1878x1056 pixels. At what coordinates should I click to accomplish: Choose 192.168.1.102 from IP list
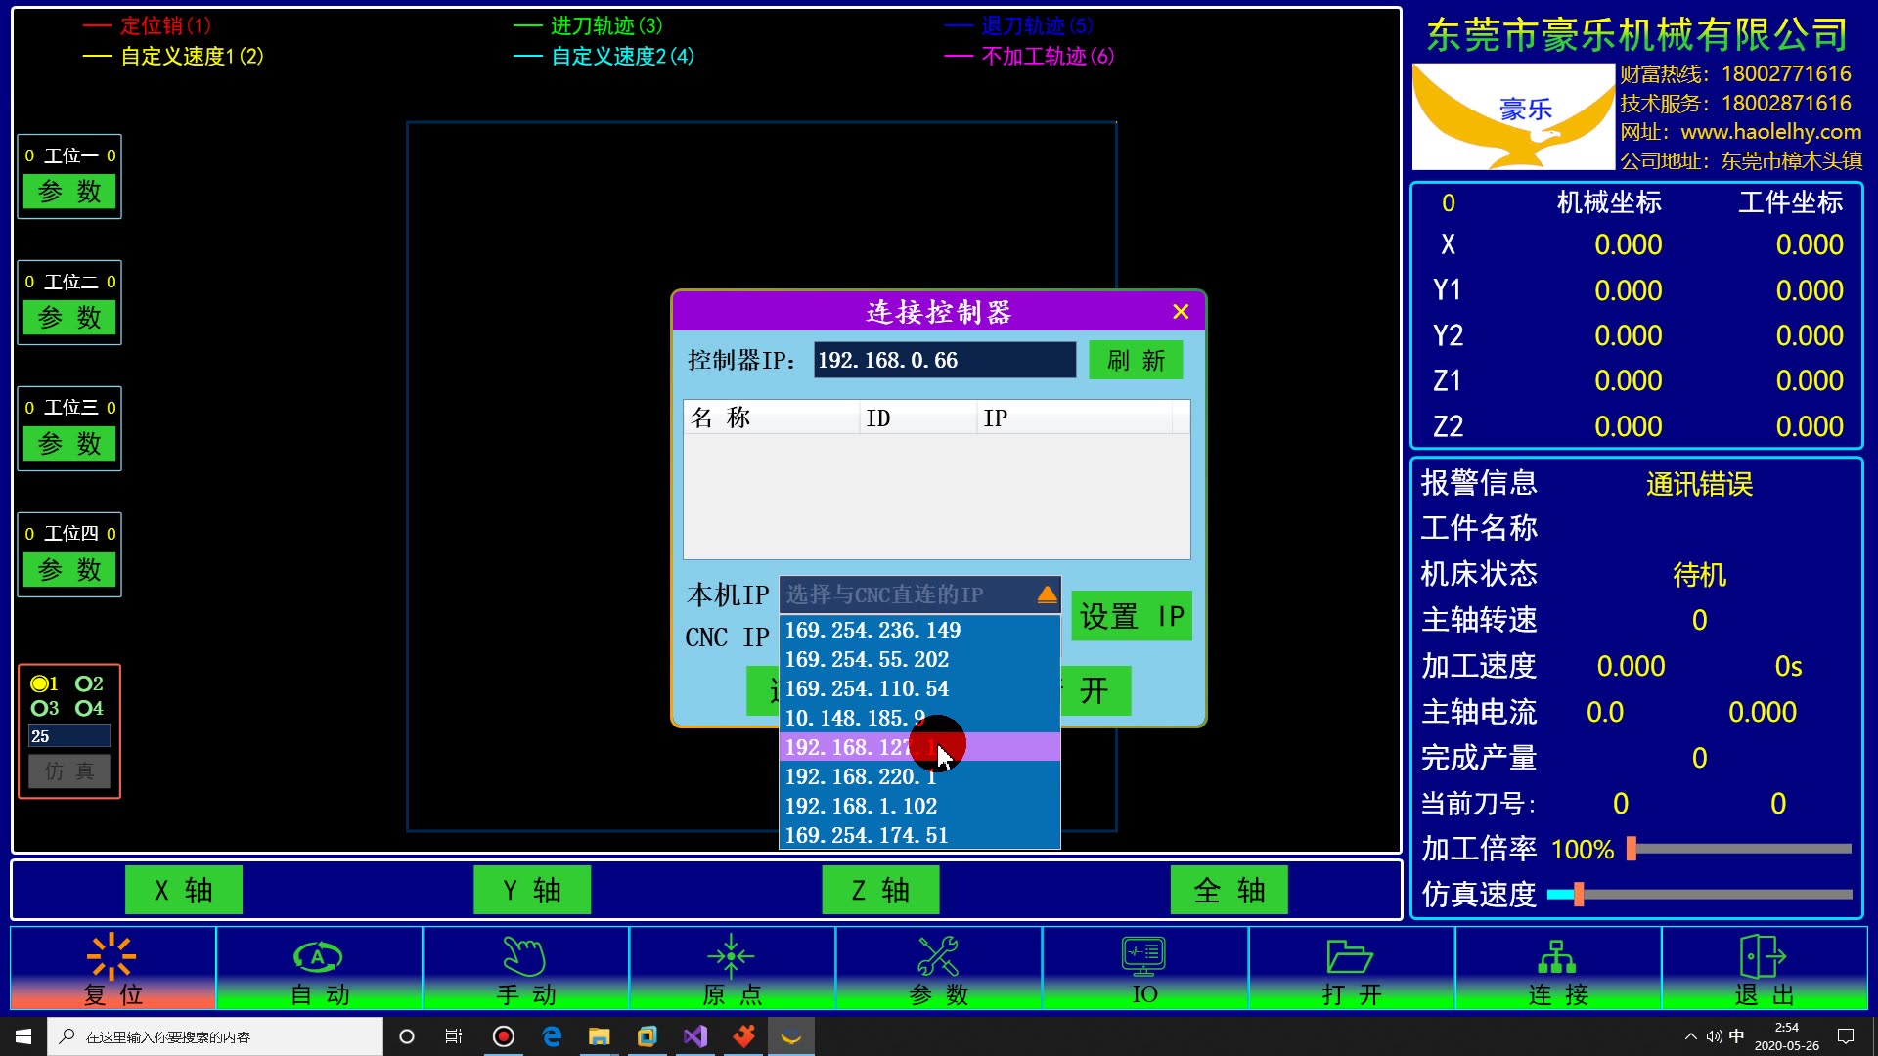(x=861, y=806)
